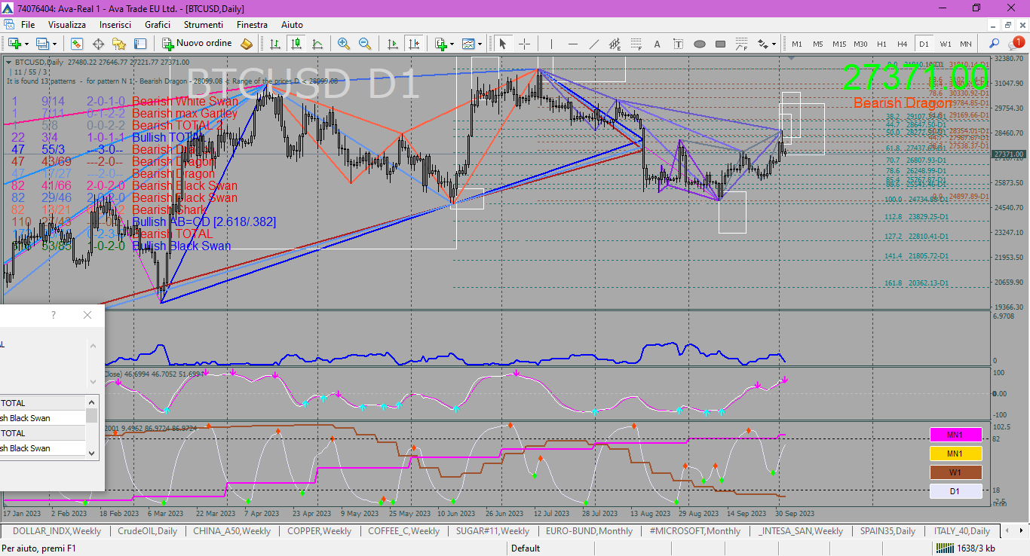Select the rectangle drawing tool
Viewport: 1030px width, 556px height.
(720, 44)
